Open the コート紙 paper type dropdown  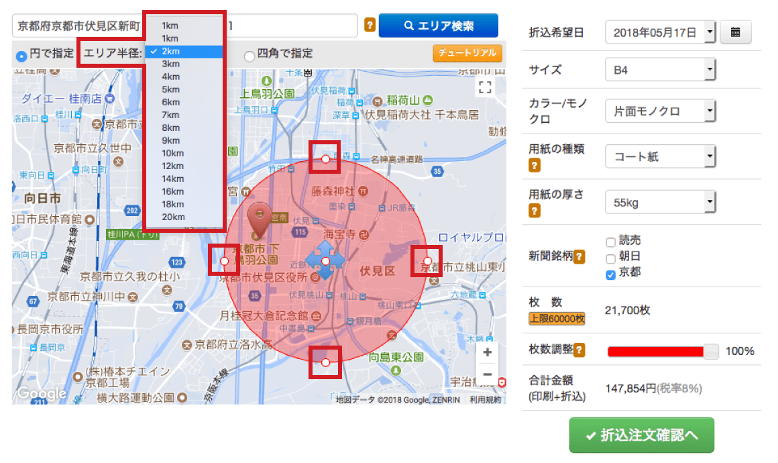[x=660, y=157]
